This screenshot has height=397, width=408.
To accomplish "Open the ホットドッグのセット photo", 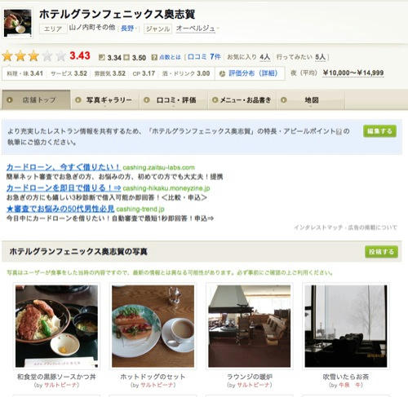I will coord(153,326).
